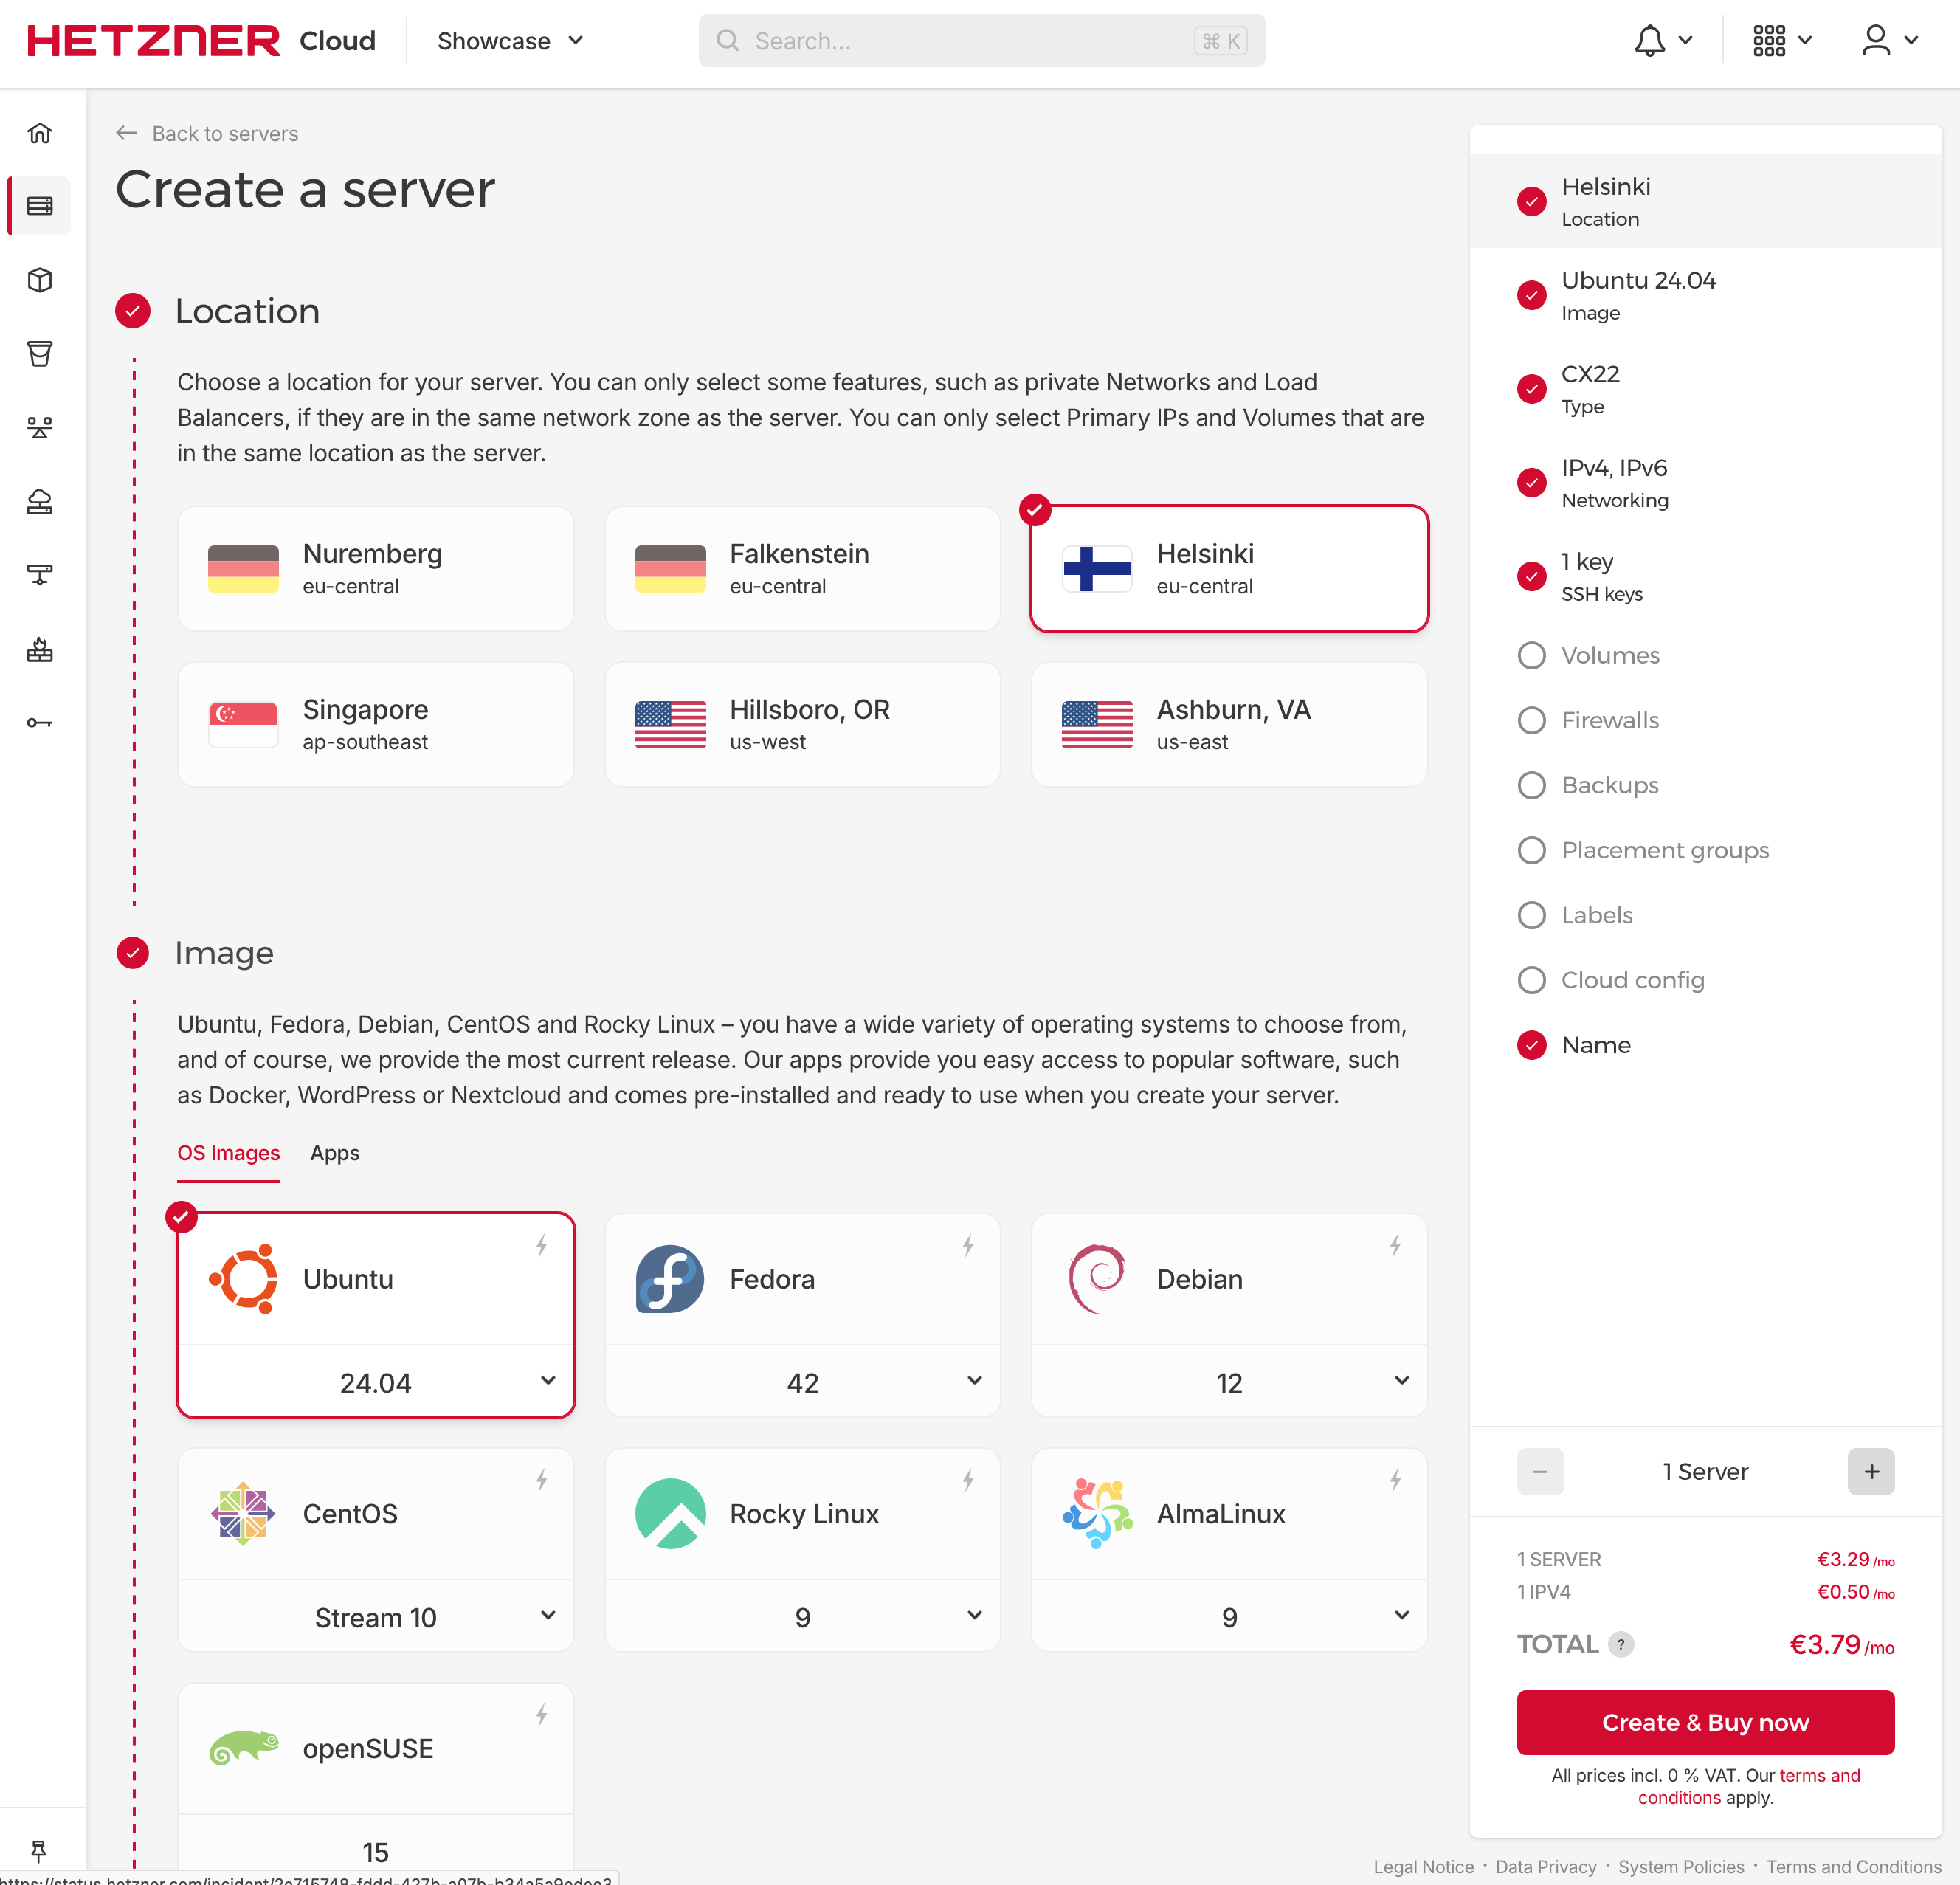
Task: Select Rocky Linux image card
Action: tap(803, 1514)
